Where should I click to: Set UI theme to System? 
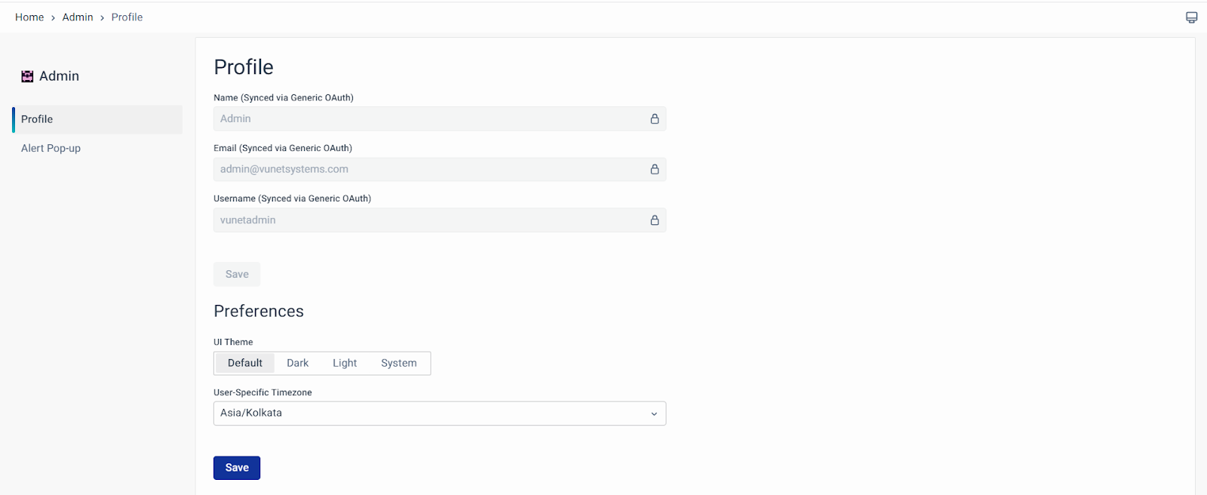coord(398,363)
